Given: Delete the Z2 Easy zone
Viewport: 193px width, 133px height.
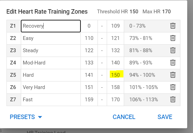Looking at the screenshot, I should (x=173, y=38).
